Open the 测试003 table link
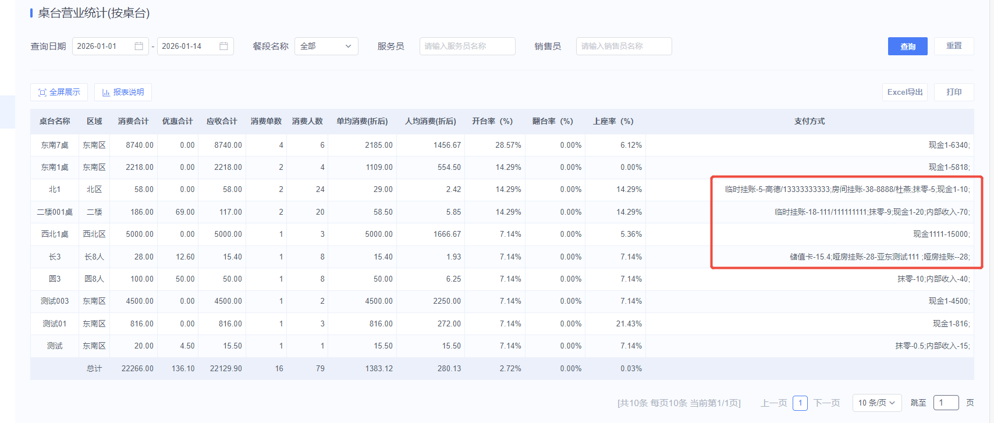 coord(55,301)
